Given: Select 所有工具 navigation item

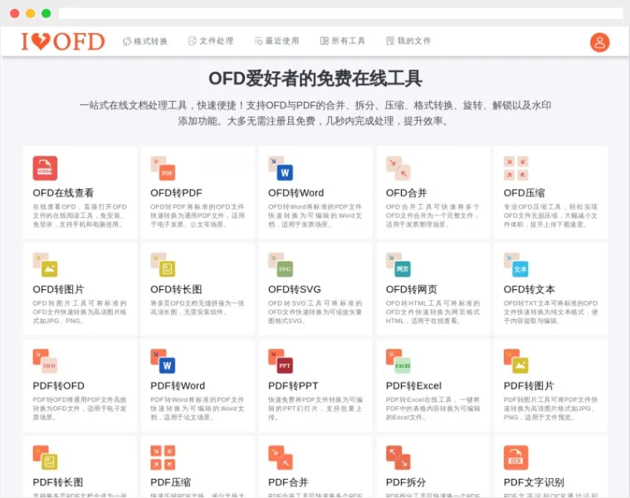Looking at the screenshot, I should pyautogui.click(x=343, y=41).
